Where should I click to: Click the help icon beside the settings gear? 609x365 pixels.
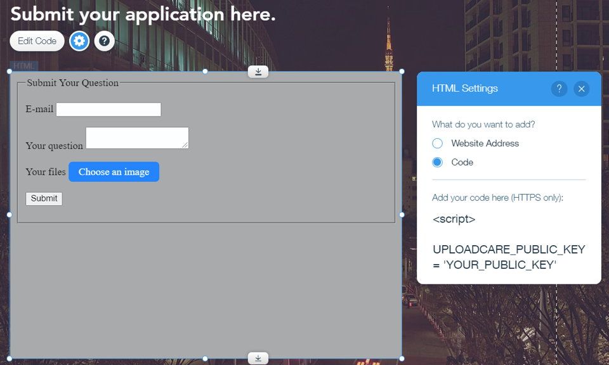(103, 41)
